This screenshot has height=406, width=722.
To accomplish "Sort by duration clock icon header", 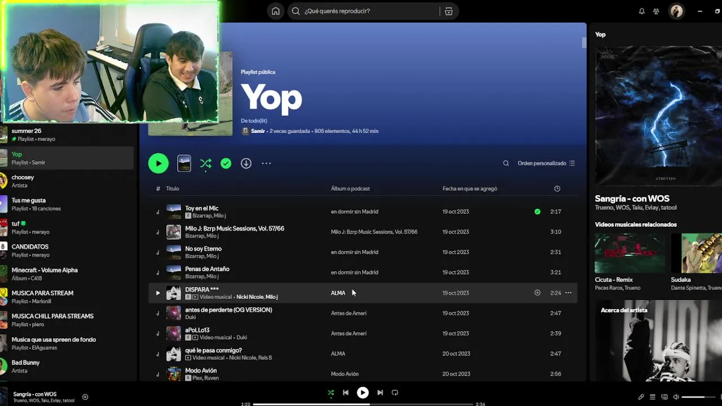I will 557,188.
